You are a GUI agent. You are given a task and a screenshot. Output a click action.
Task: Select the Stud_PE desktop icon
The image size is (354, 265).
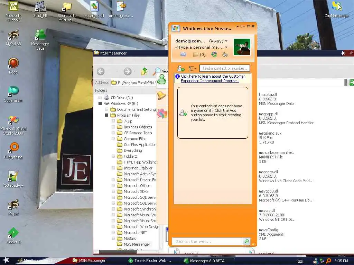click(x=40, y=9)
